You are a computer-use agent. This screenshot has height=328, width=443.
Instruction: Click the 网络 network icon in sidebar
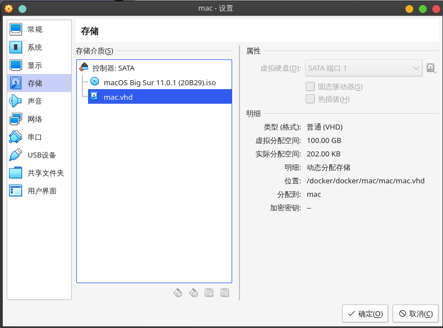[16, 119]
